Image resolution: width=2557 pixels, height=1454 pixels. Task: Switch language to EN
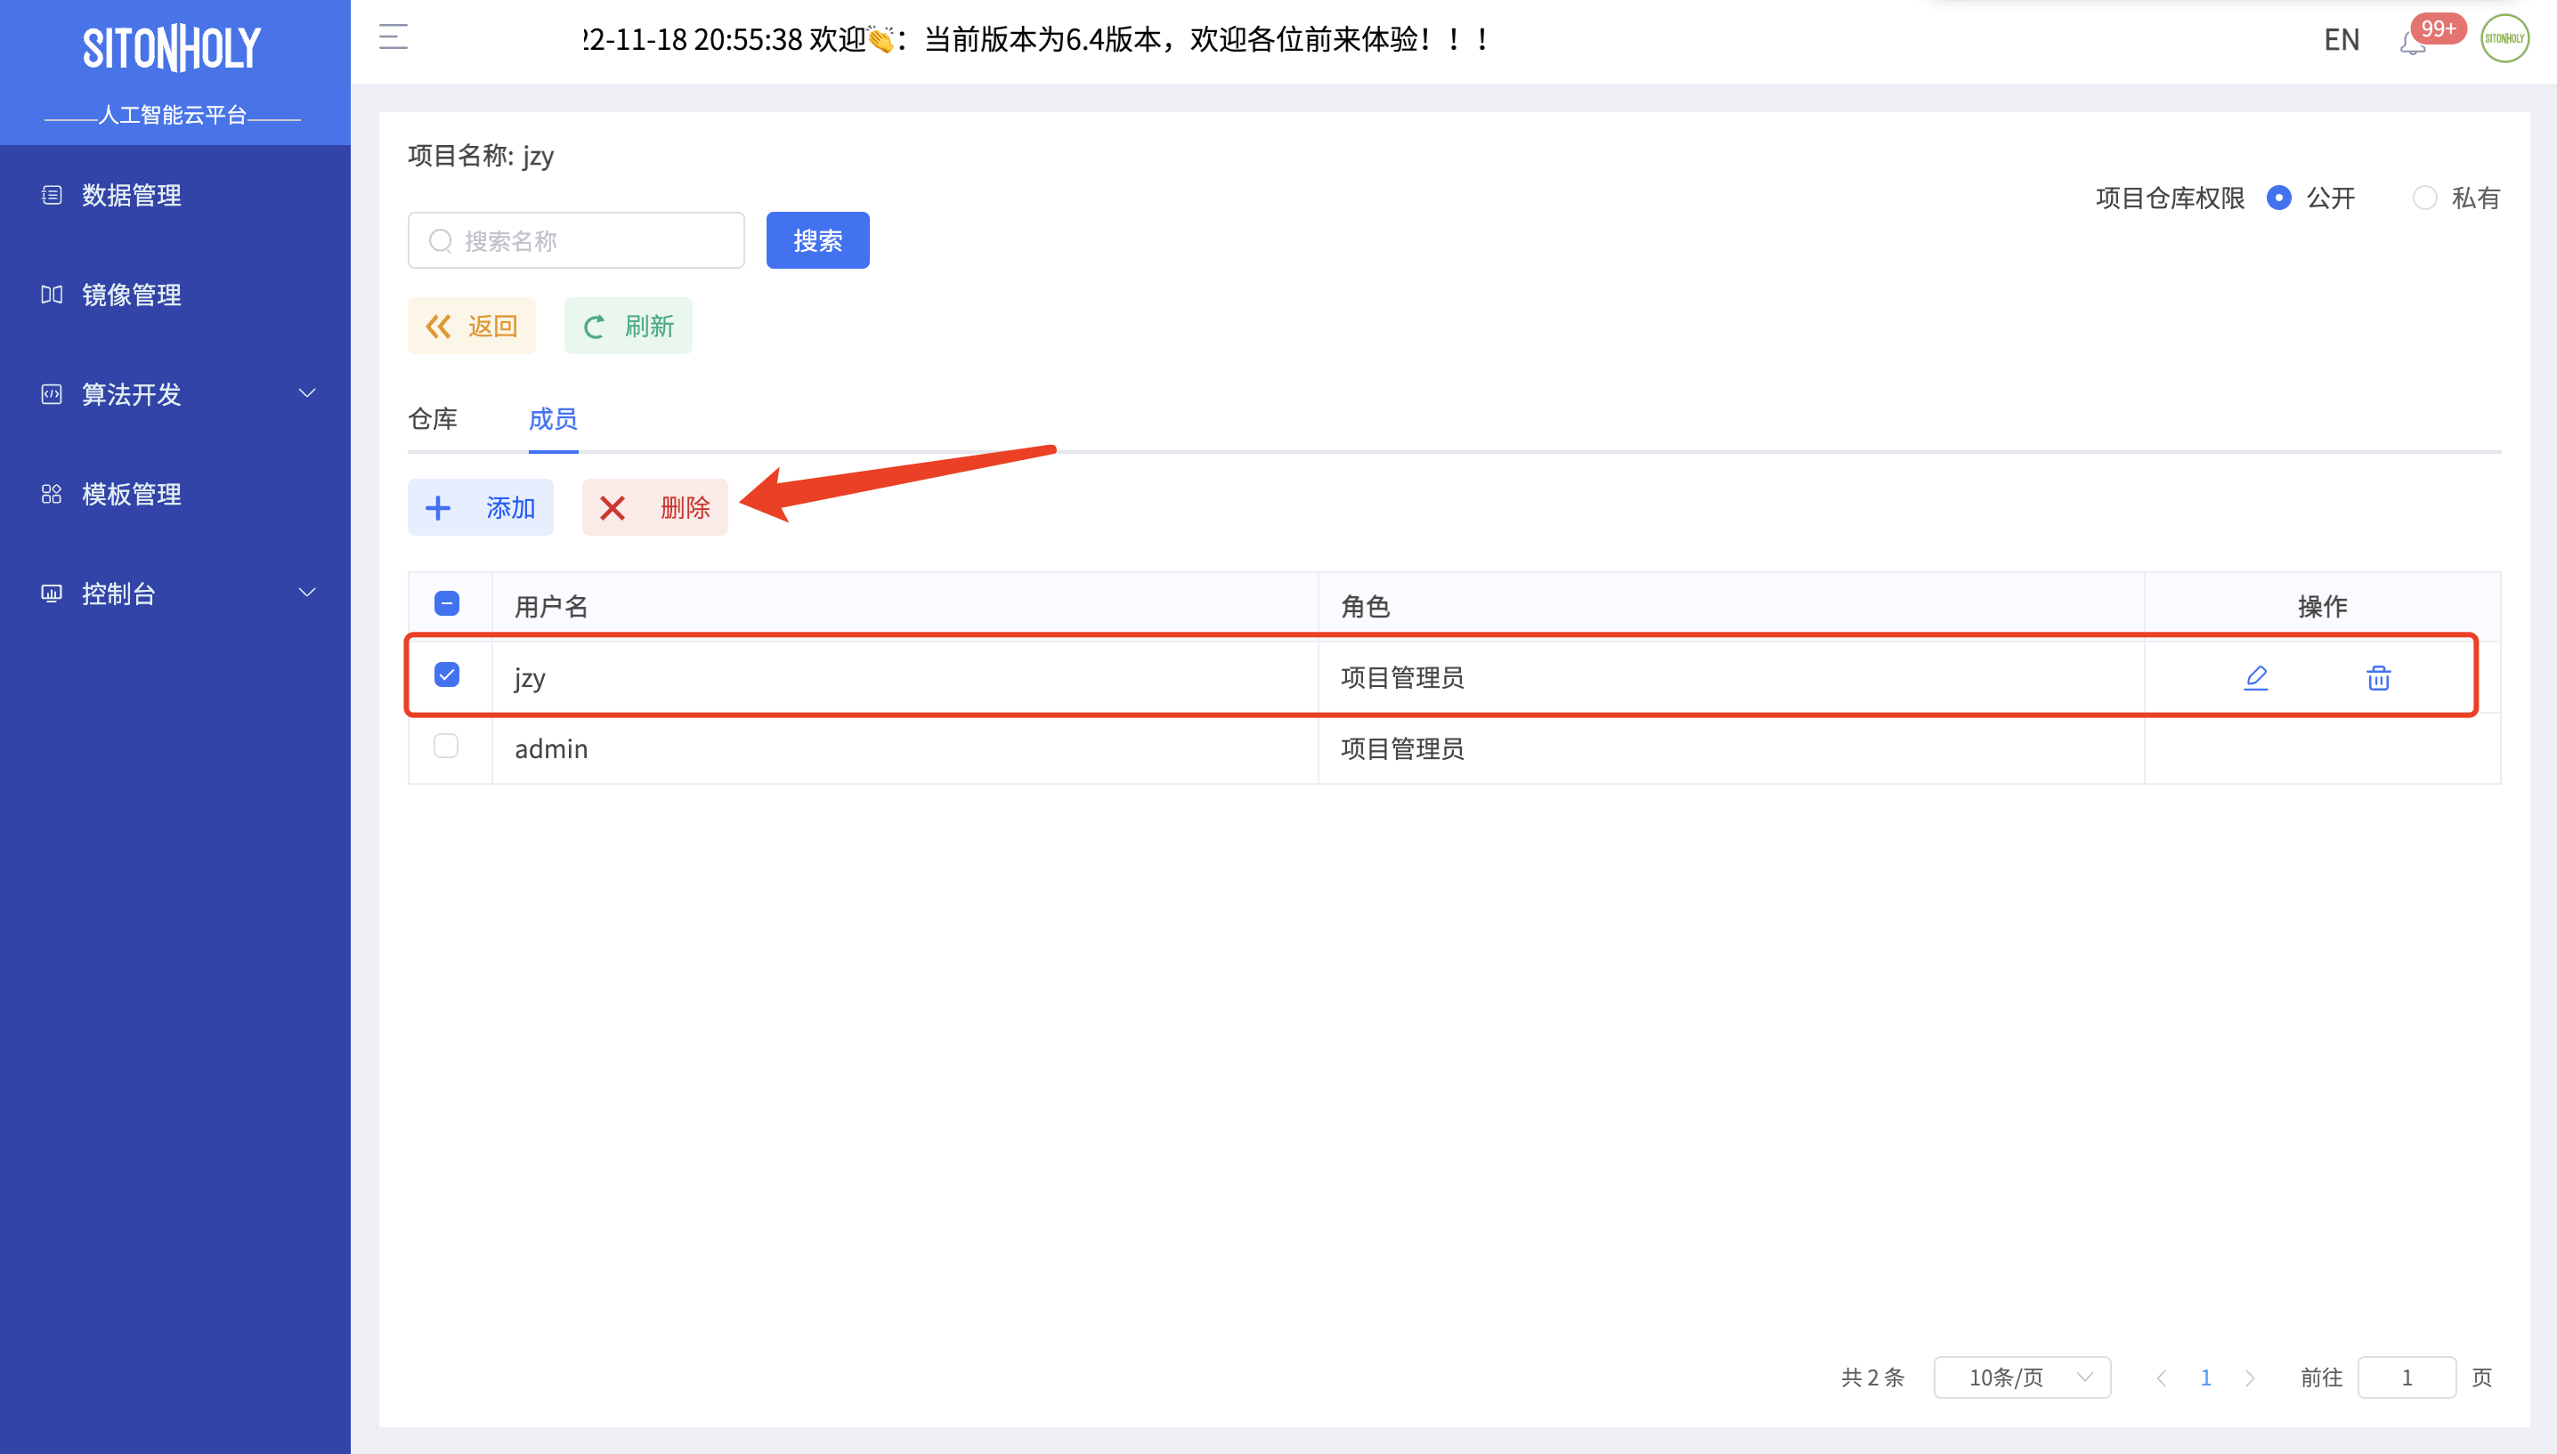pos(2342,40)
